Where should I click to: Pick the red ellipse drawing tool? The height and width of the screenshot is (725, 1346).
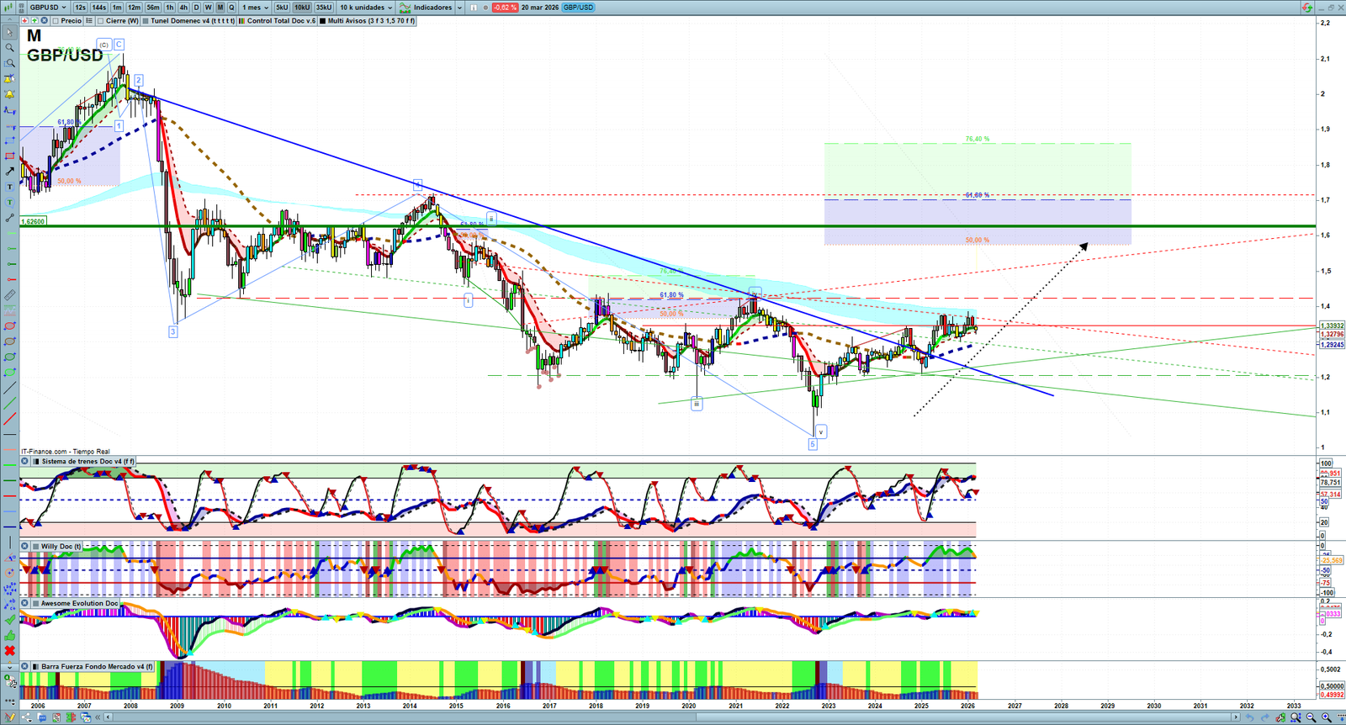9,326
